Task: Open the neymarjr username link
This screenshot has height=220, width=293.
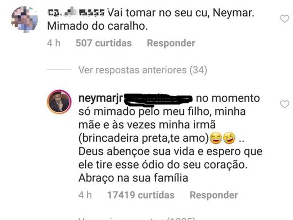Action: (101, 98)
